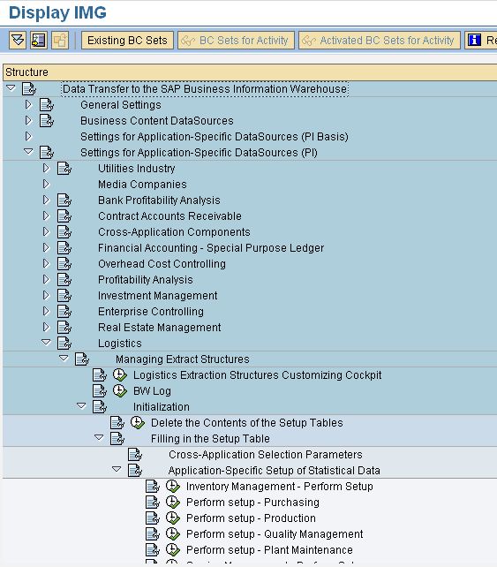Open documentation for Perform setup - Purchasing
497x567 pixels.
(153, 503)
